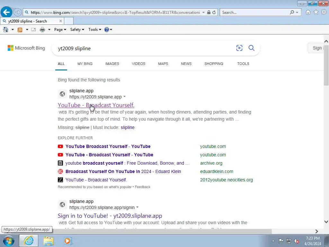The width and height of the screenshot is (329, 247).
Task: Click the Bing magnifier search button
Action: tap(251, 48)
